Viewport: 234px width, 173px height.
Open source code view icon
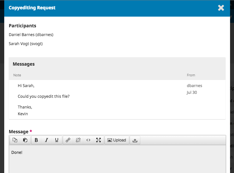click(88, 140)
